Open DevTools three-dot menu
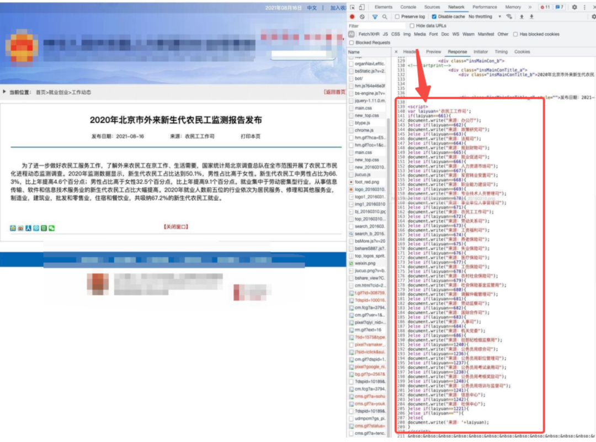The image size is (596, 442). pos(584,7)
